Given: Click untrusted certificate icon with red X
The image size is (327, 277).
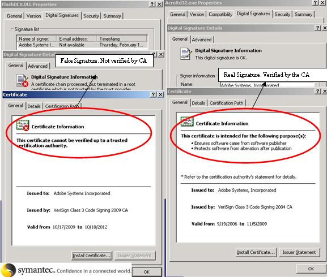Looking at the screenshot, I should [x=23, y=125].
